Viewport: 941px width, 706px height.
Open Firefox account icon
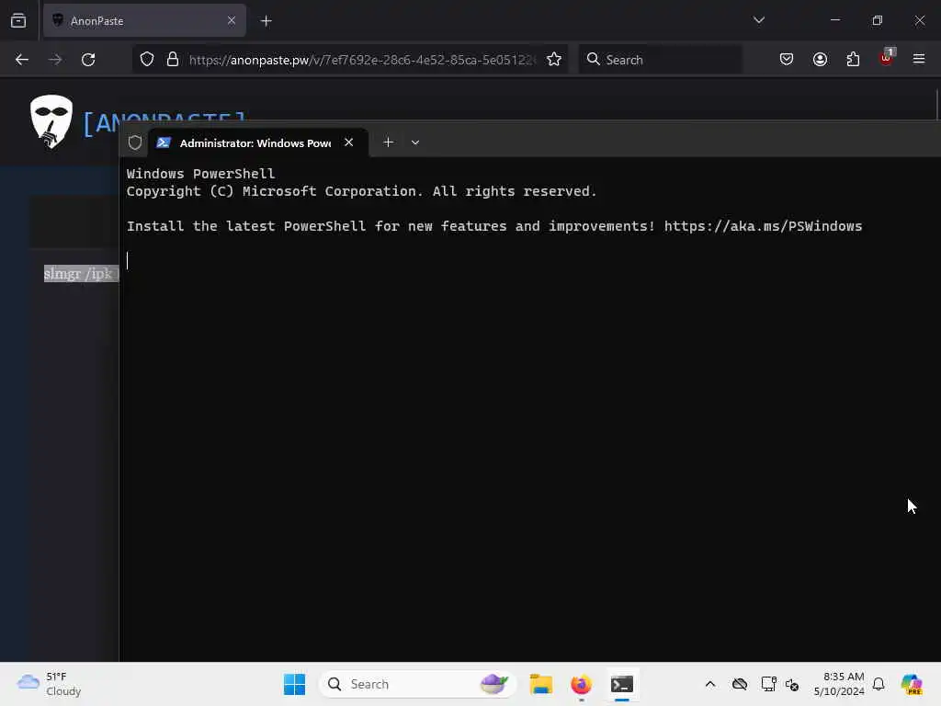coord(820,59)
